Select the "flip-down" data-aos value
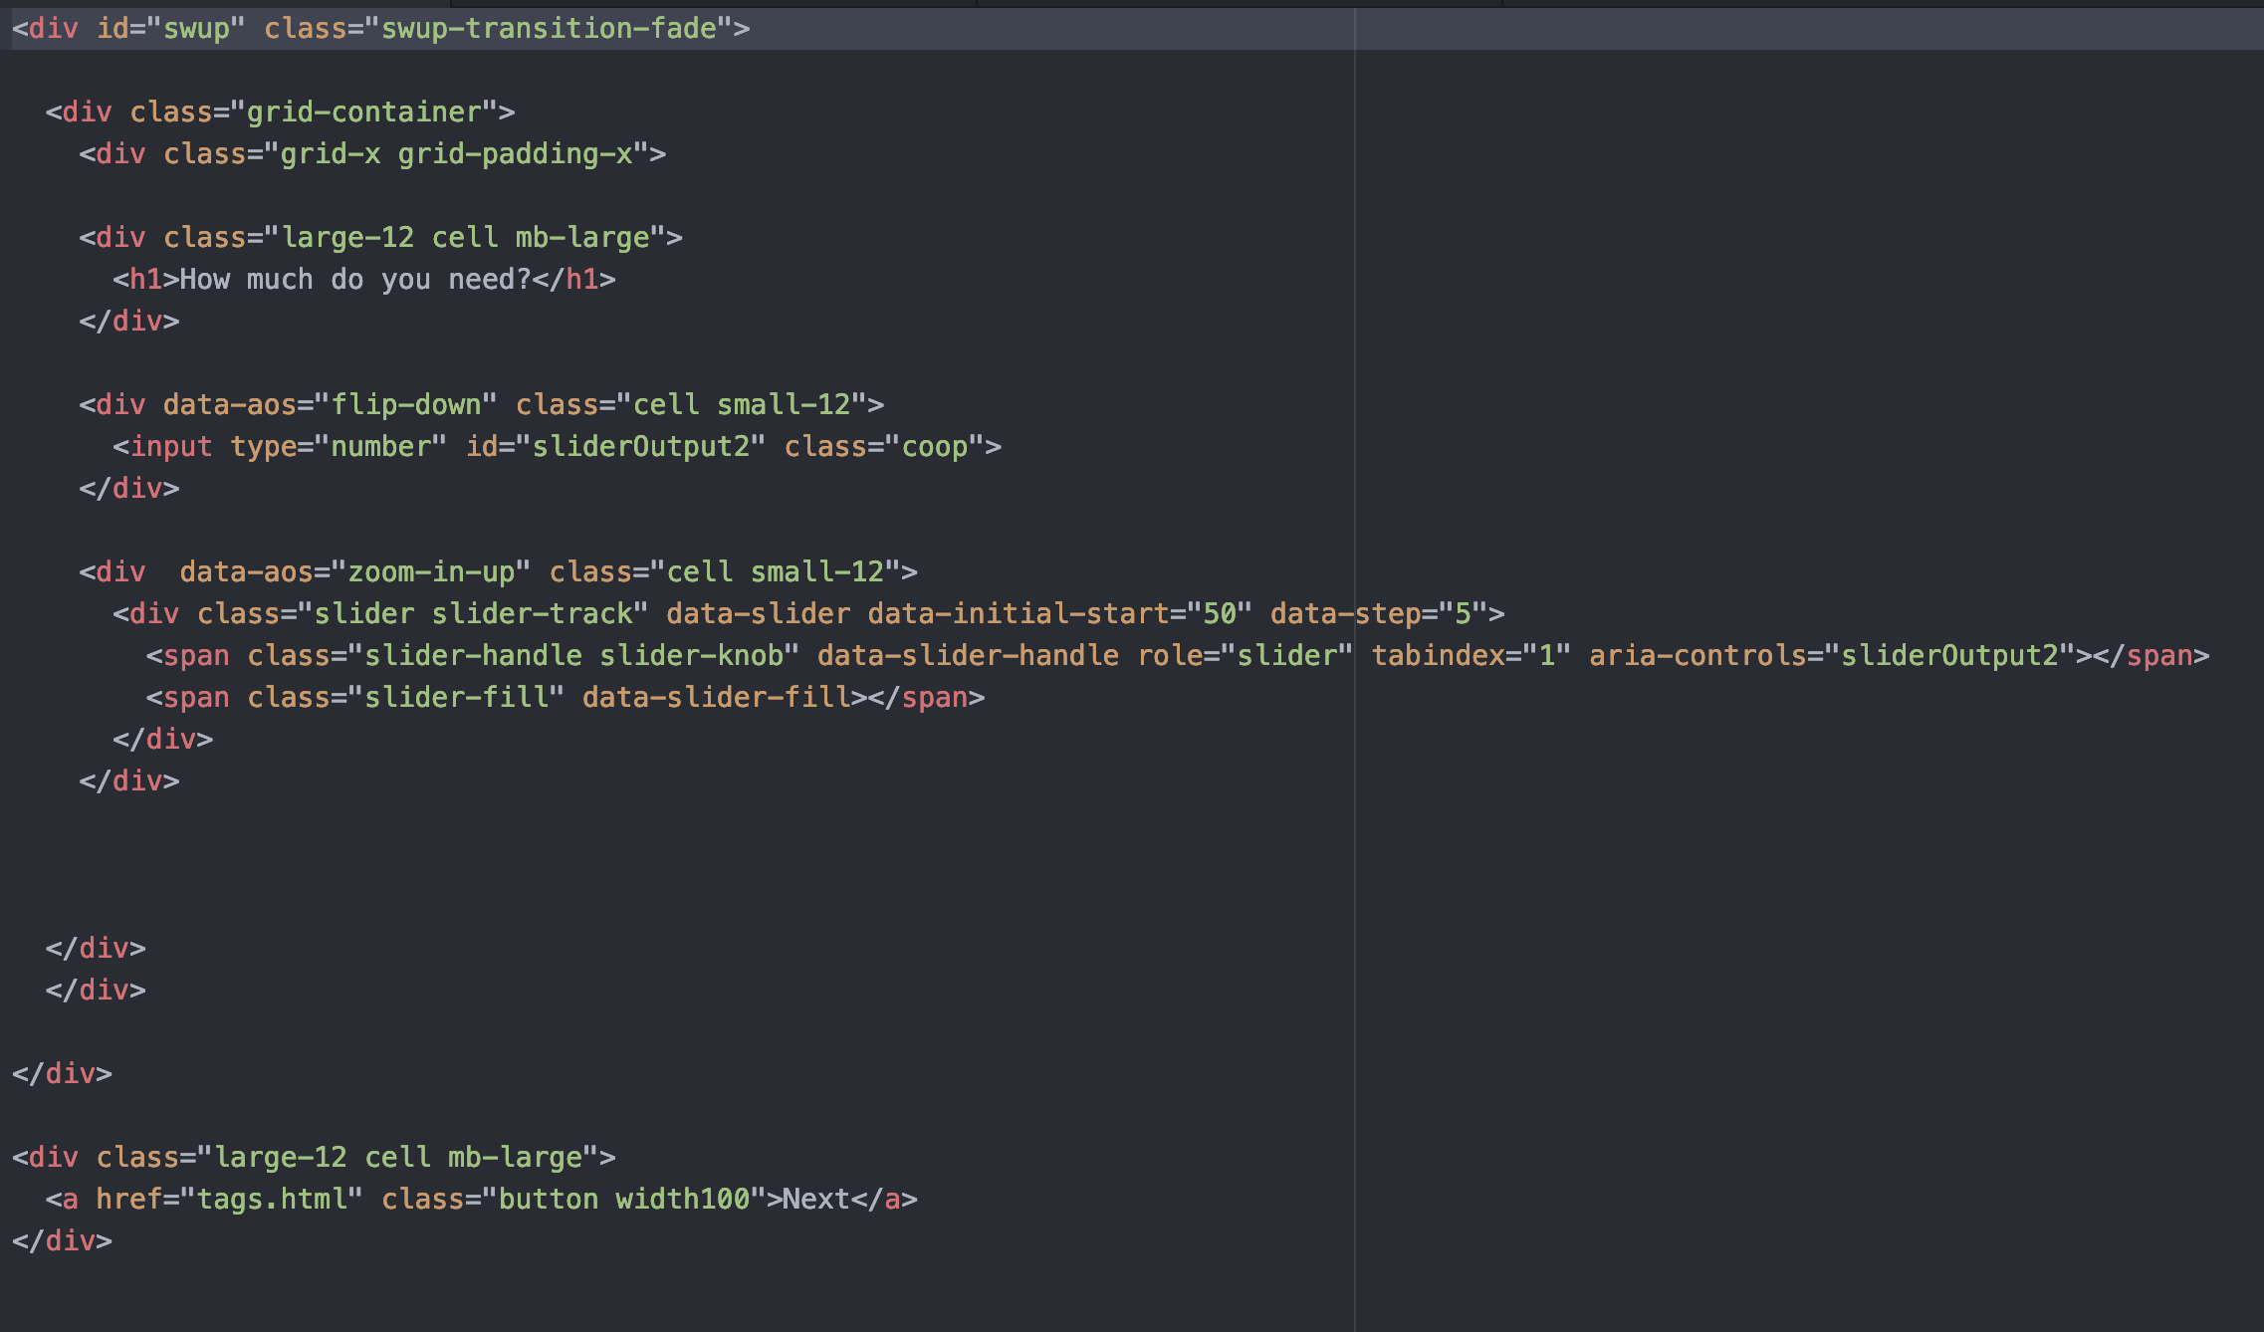This screenshot has height=1332, width=2264. [x=405, y=404]
